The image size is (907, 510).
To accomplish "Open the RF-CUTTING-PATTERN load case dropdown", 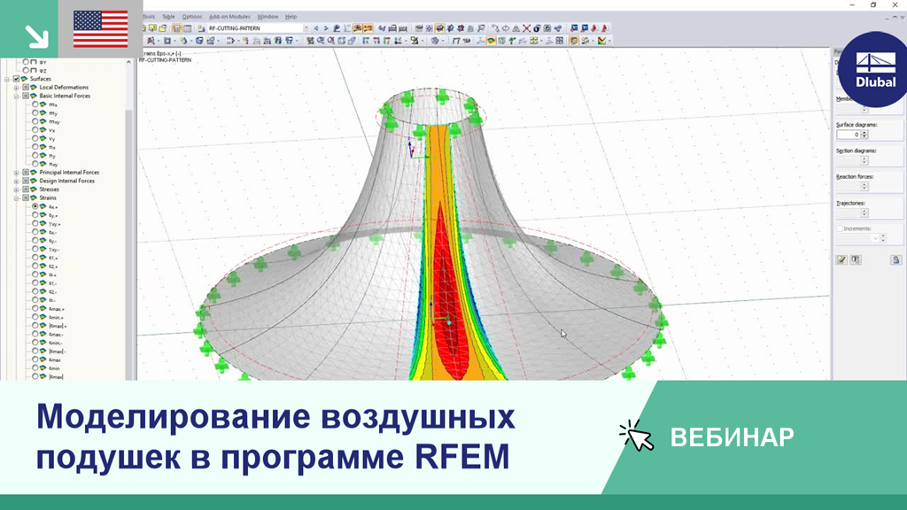I will (306, 27).
